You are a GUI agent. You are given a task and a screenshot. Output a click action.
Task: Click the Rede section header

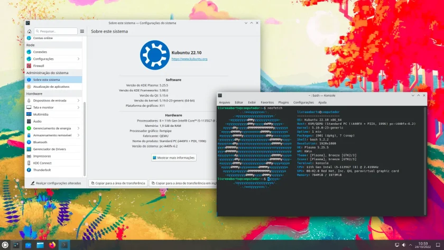[x=53, y=45]
